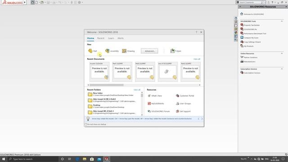Image resolution: width=288 pixels, height=162 pixels.
Task: Collapse the SOLIDWORKS Tools section
Action: pyautogui.click(x=282, y=21)
